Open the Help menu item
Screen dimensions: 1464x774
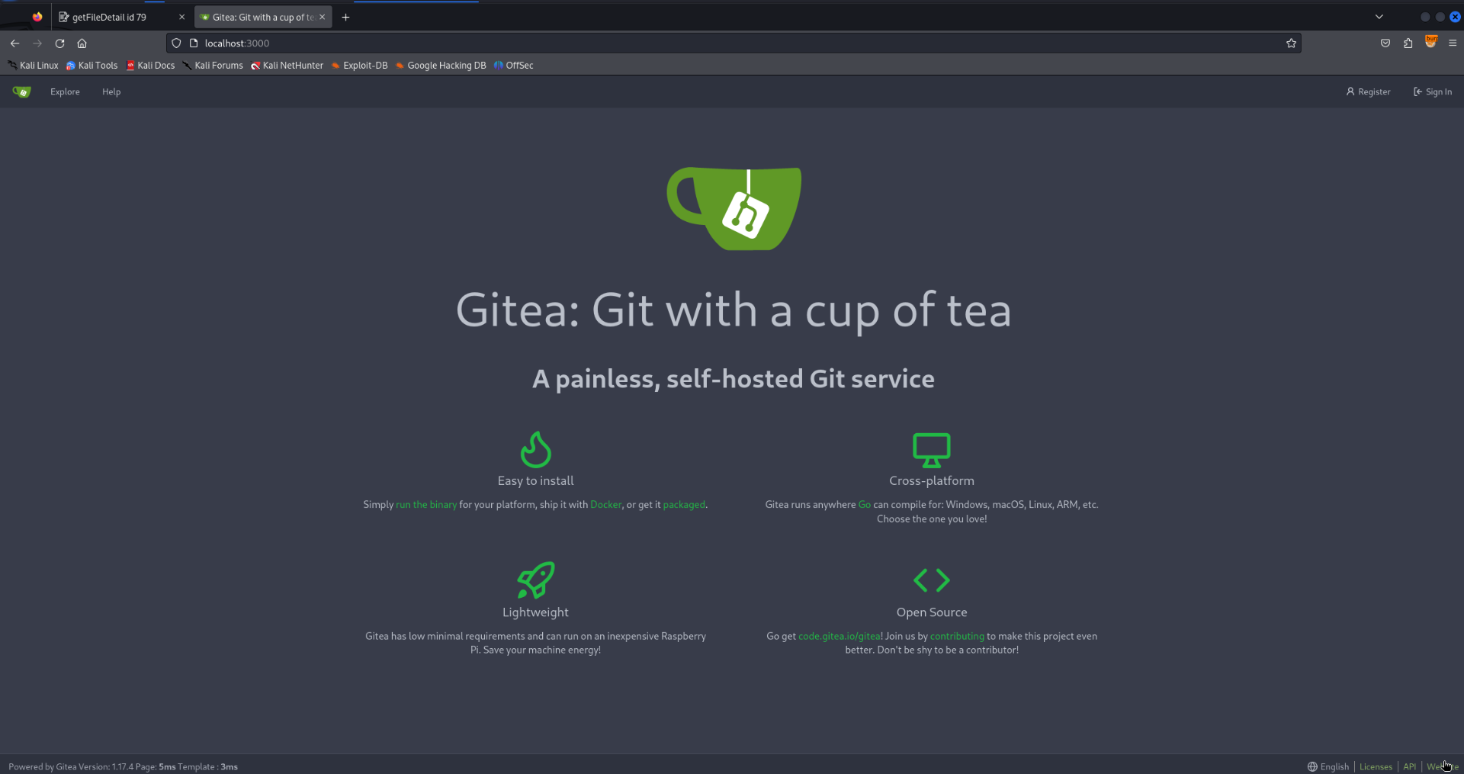[x=111, y=92]
